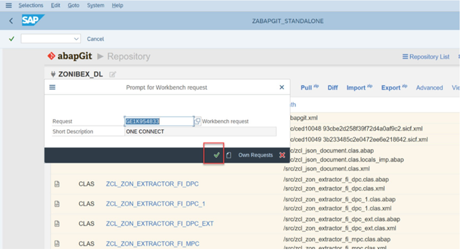Go back with the arrow icon
461x251 pixels.
tap(11, 21)
